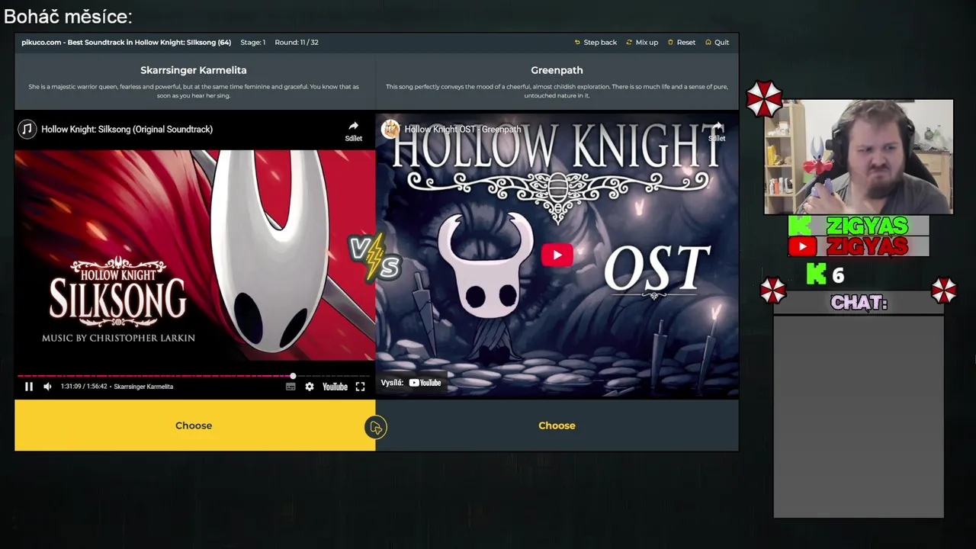Open YouTube logo in left player
This screenshot has height=549, width=976.
point(335,387)
